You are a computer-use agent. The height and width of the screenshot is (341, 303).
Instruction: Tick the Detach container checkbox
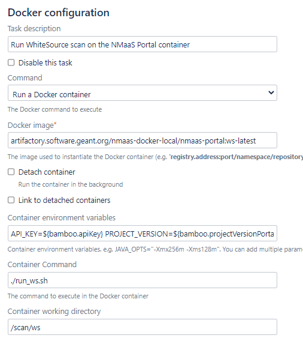[x=11, y=172]
